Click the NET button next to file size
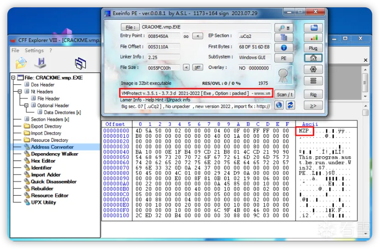 point(197,67)
